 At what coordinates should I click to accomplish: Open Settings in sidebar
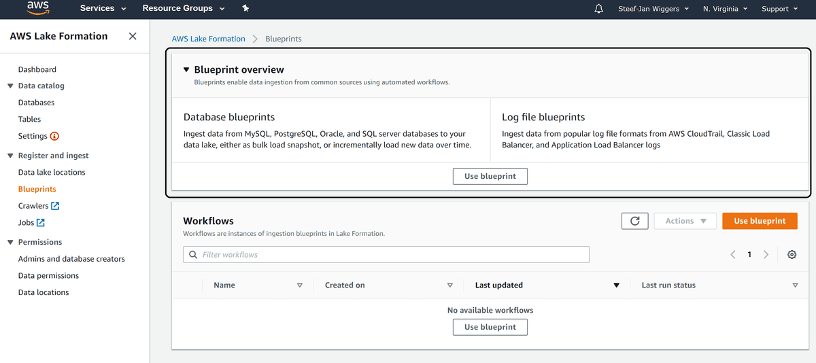pyautogui.click(x=33, y=136)
